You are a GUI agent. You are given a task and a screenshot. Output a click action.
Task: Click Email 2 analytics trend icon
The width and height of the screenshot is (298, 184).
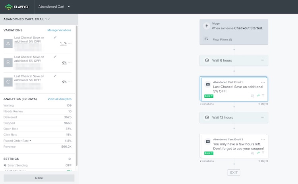point(258,153)
